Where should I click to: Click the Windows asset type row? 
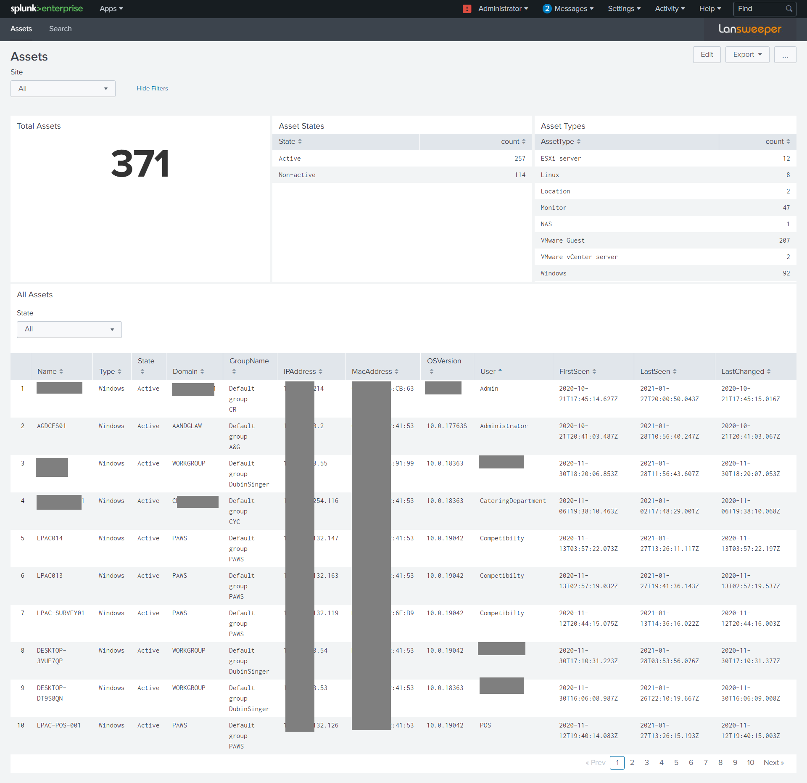[665, 273]
